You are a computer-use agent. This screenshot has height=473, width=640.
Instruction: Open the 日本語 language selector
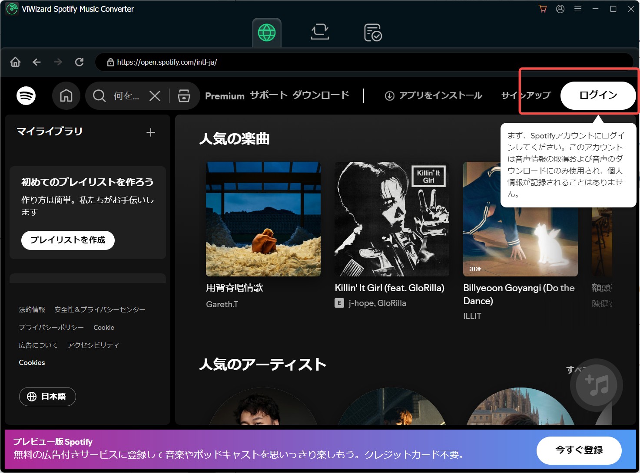[47, 397]
